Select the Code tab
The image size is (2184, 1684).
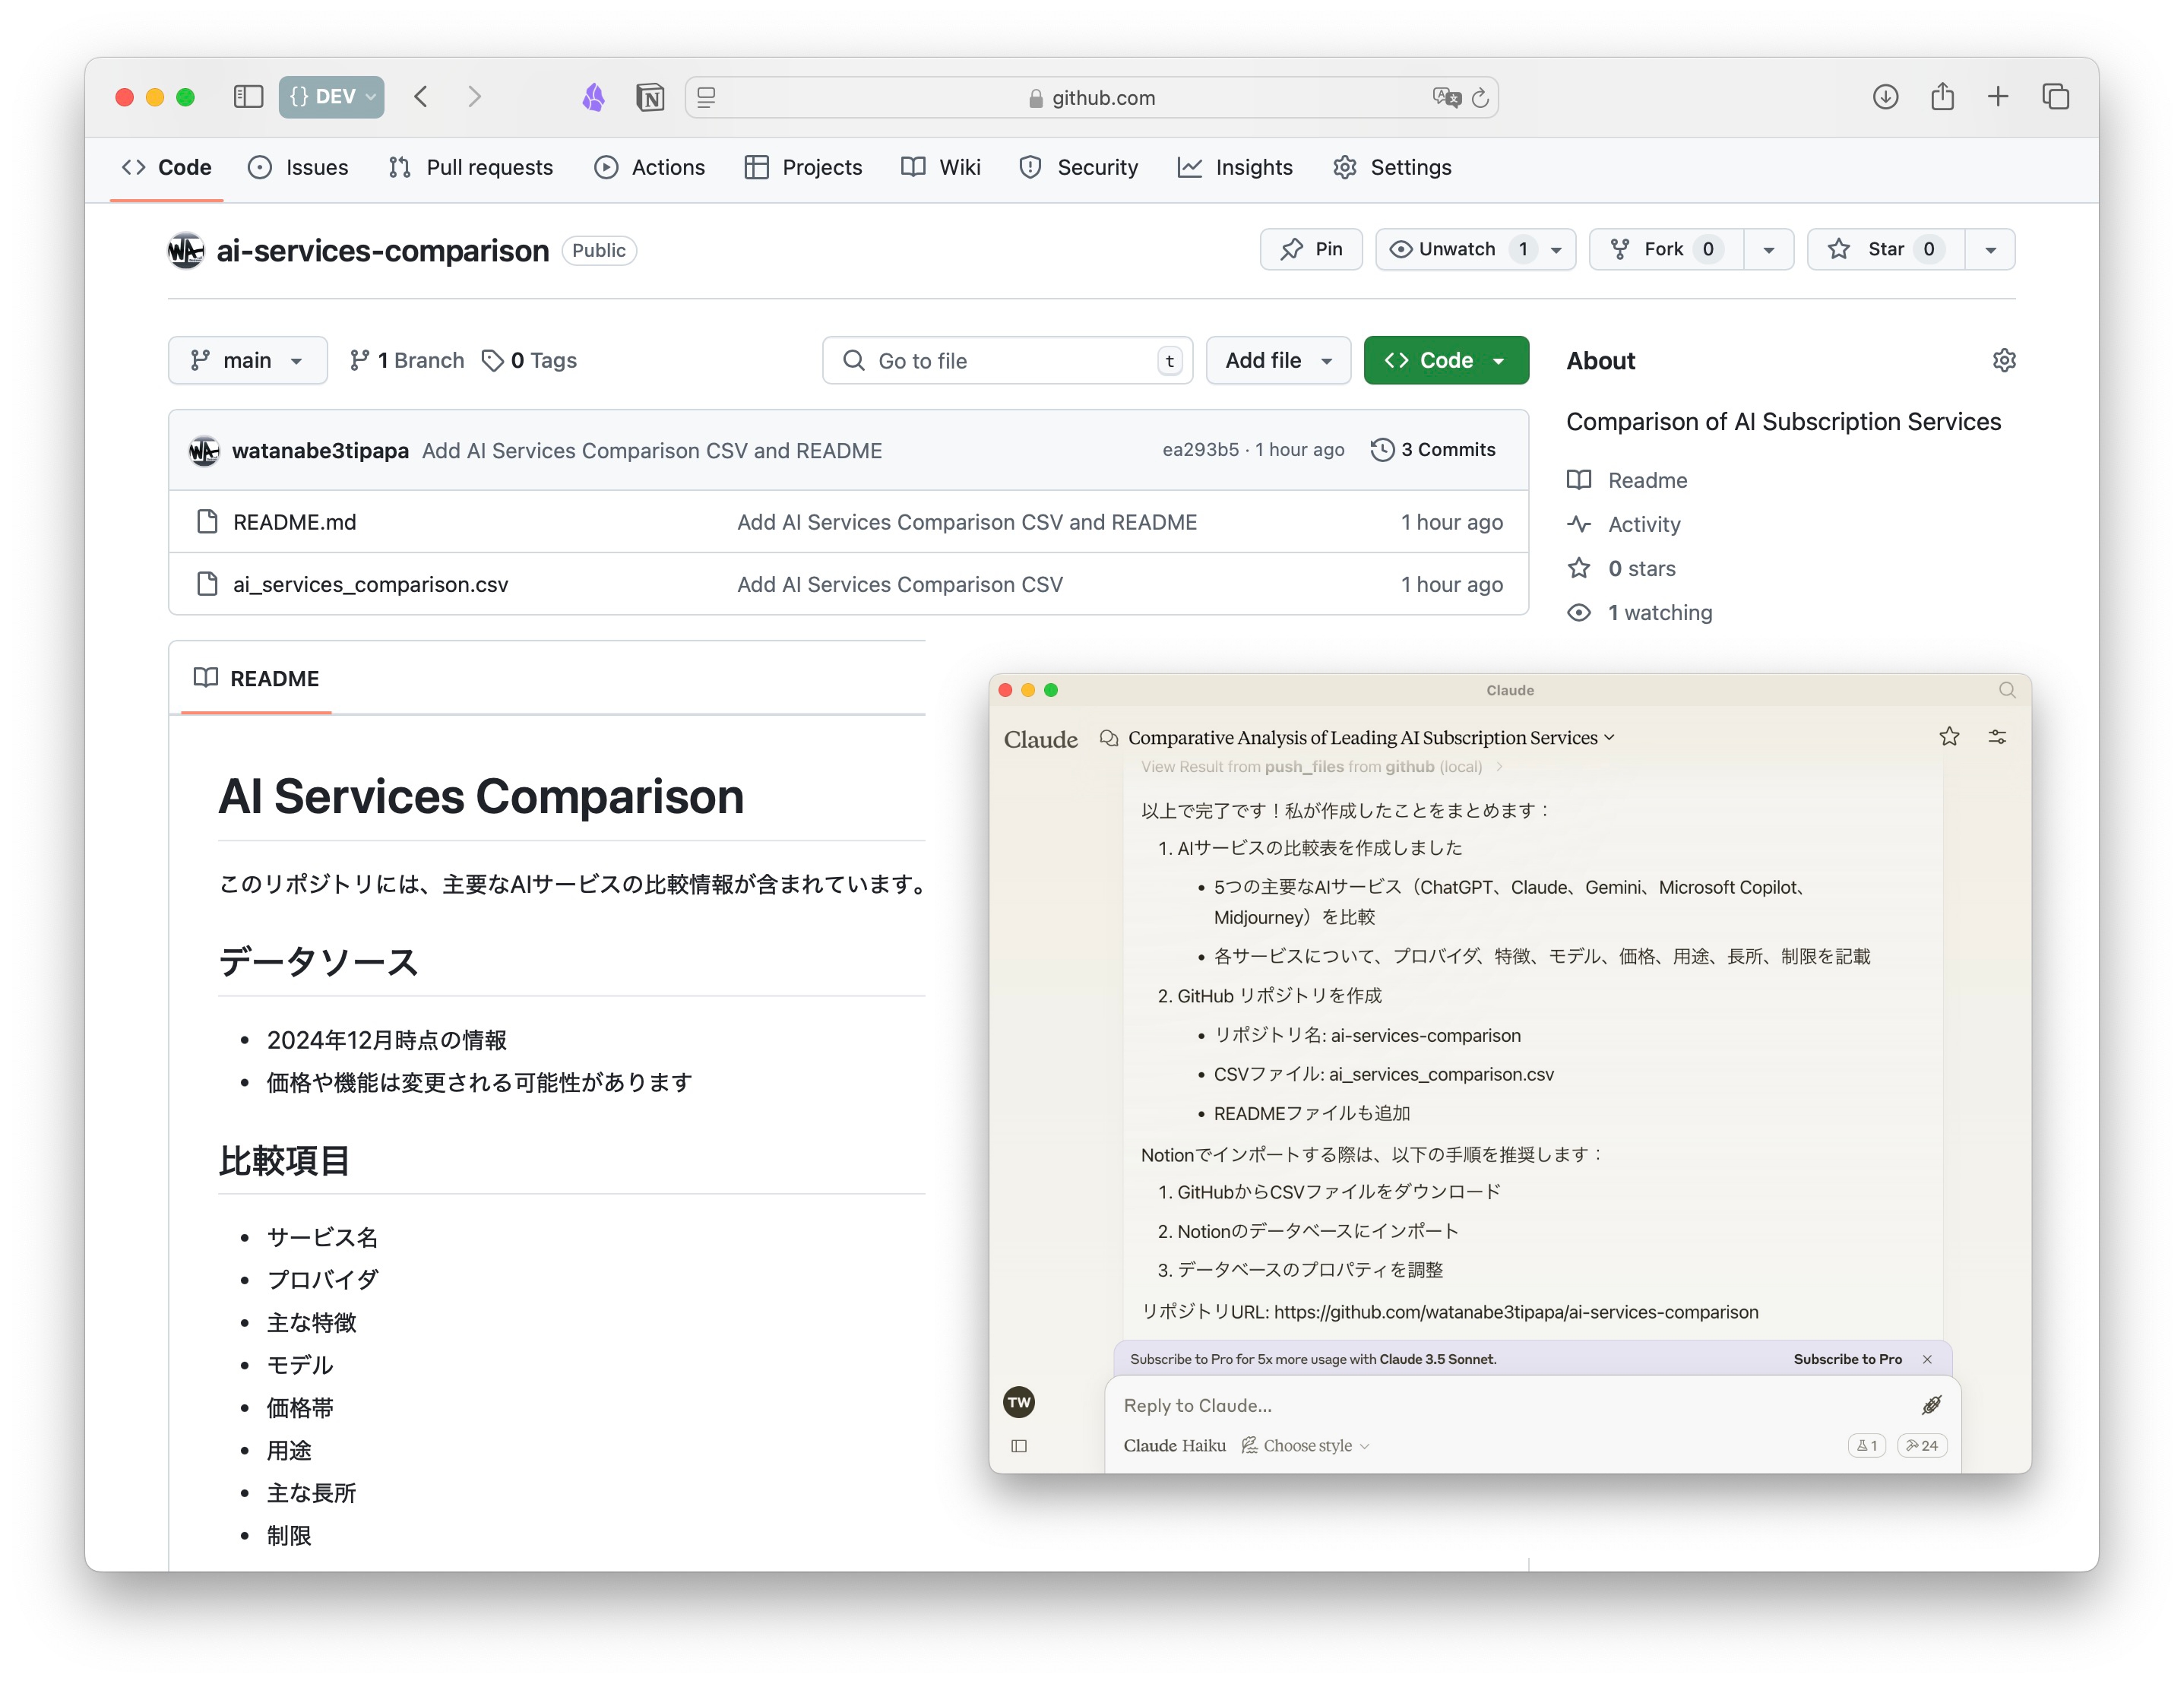pyautogui.click(x=167, y=168)
